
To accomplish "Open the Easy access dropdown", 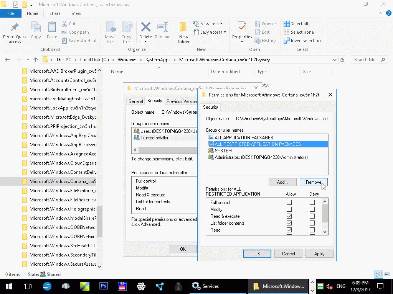I will (x=210, y=32).
